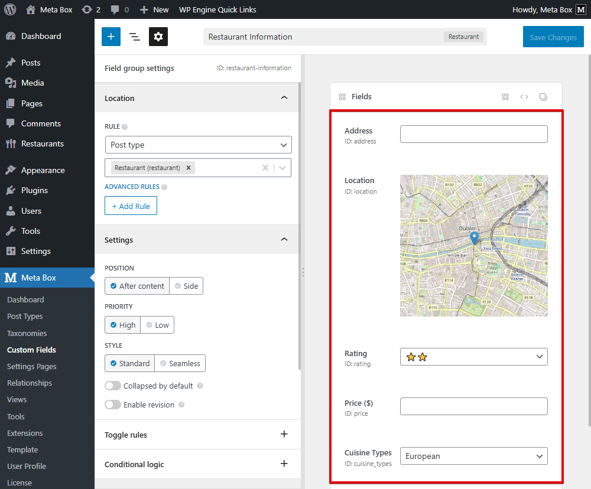Click the Address text input field

click(473, 134)
